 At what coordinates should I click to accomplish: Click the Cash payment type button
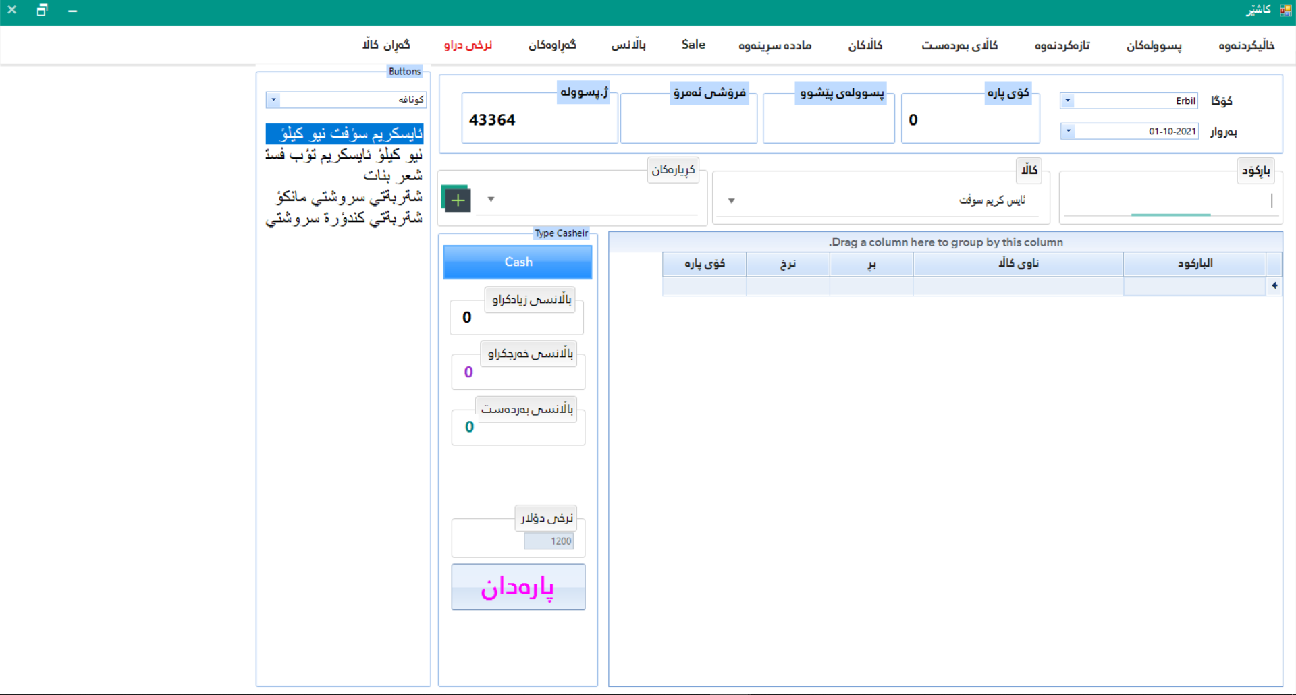(517, 262)
